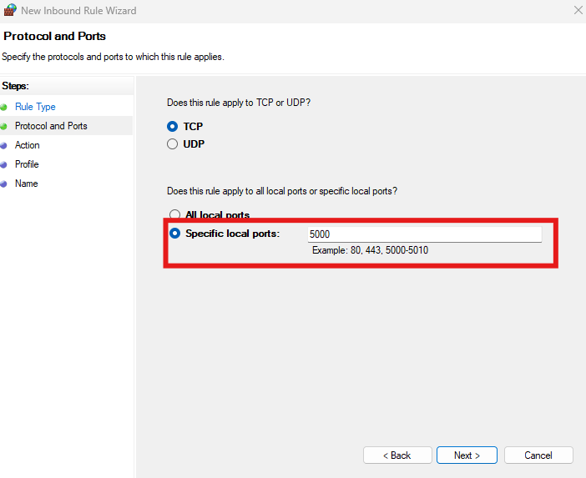Select the TCP radio button

point(173,126)
